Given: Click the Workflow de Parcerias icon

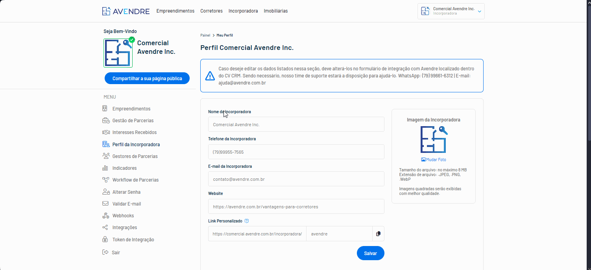Looking at the screenshot, I should [x=105, y=180].
